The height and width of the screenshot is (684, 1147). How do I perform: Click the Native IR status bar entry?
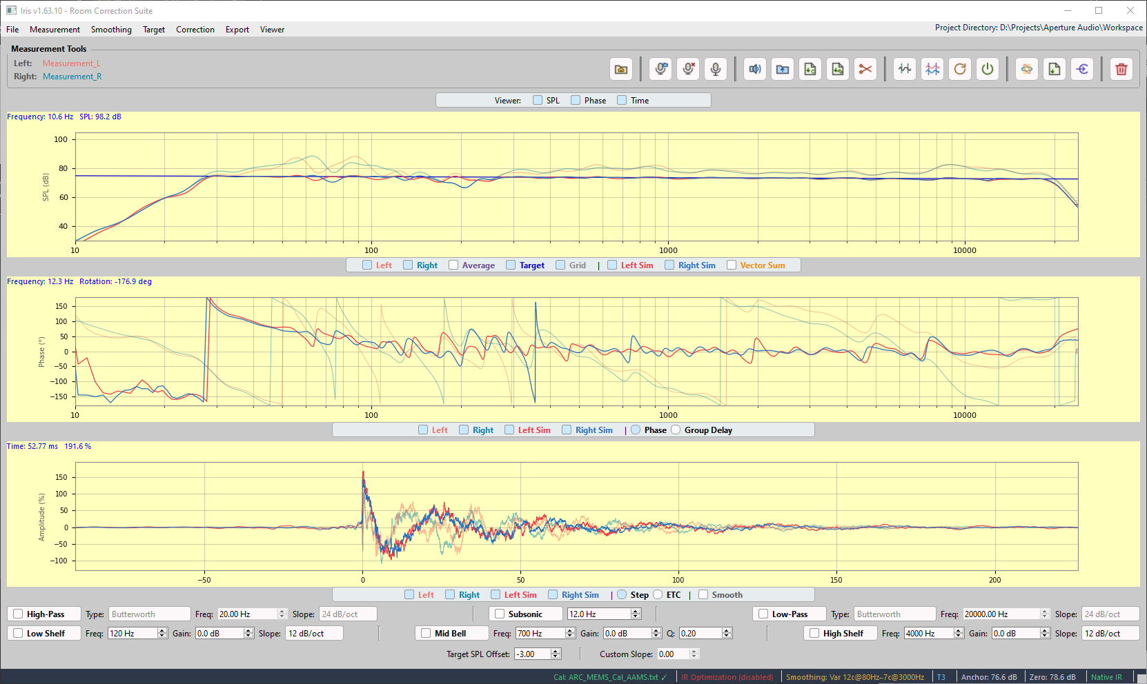(1106, 677)
